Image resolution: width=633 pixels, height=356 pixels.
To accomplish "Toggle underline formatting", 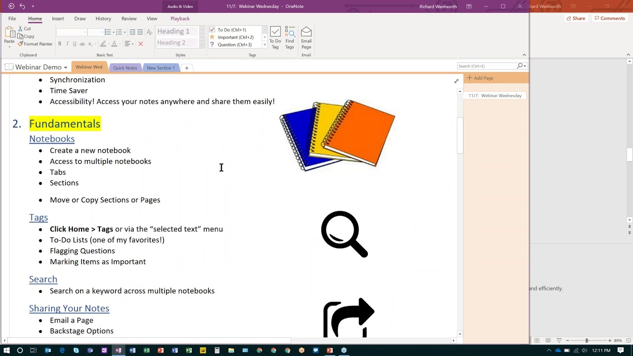I will coord(75,44).
